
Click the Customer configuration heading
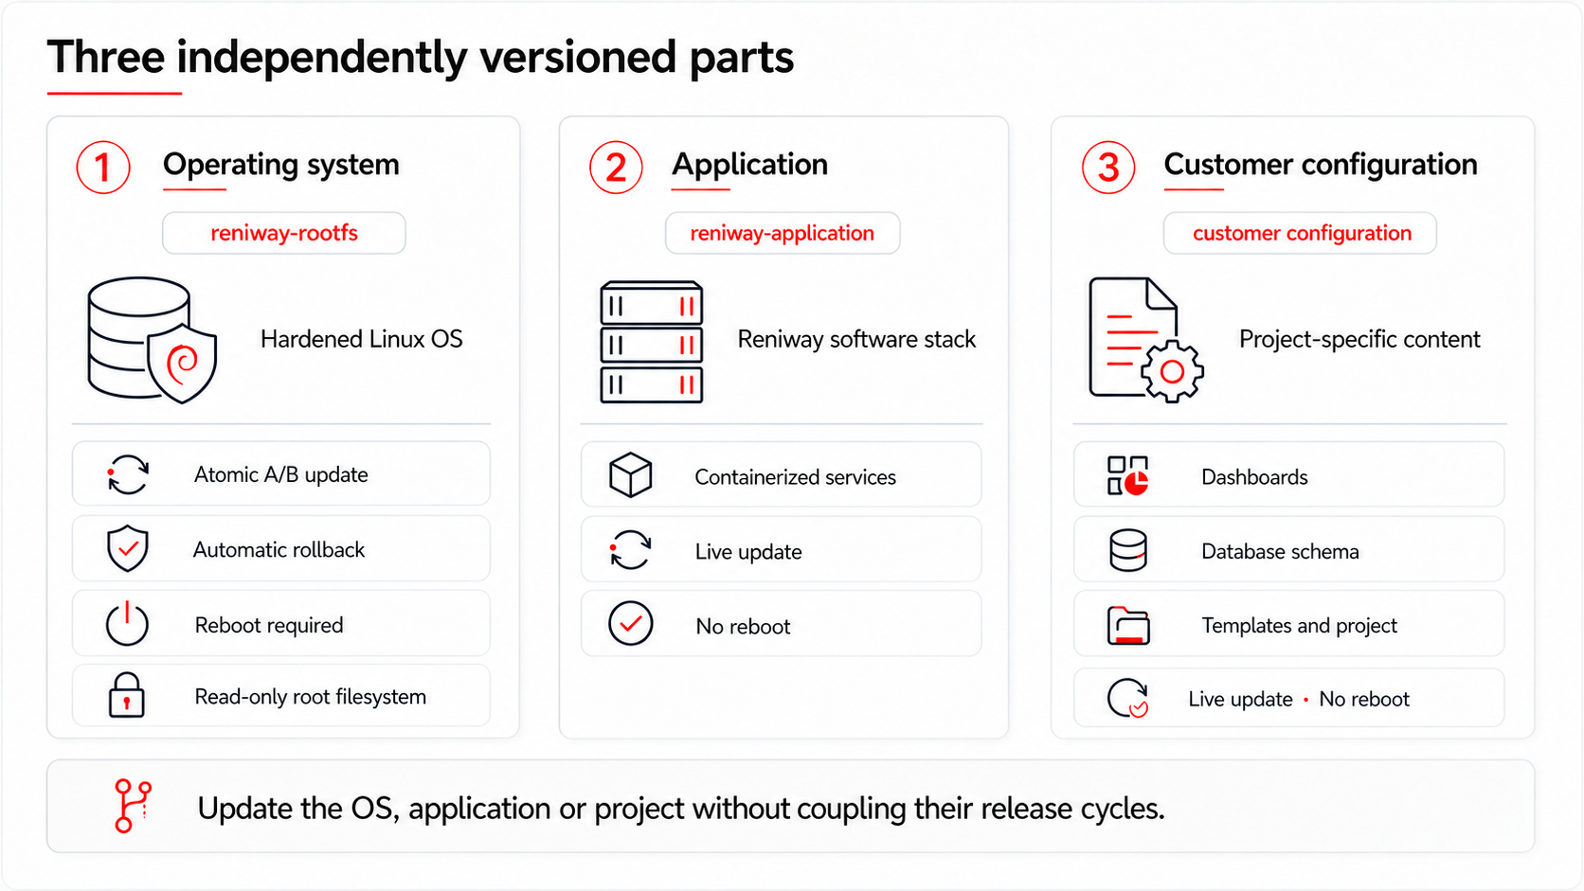[1321, 165]
